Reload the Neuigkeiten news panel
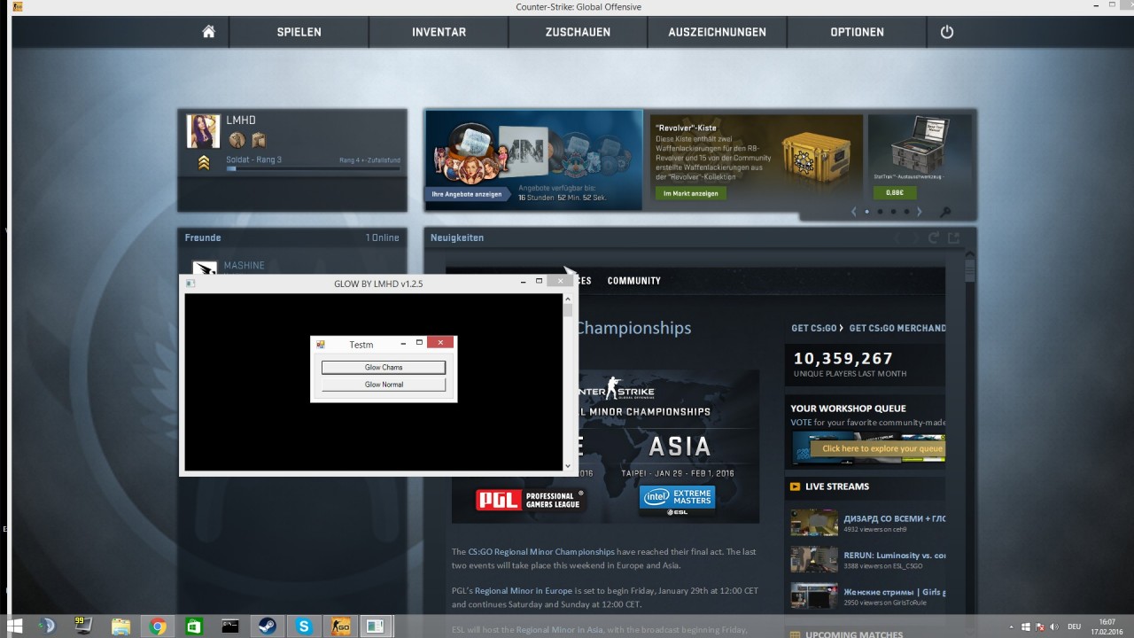The height and width of the screenshot is (638, 1134). click(933, 237)
